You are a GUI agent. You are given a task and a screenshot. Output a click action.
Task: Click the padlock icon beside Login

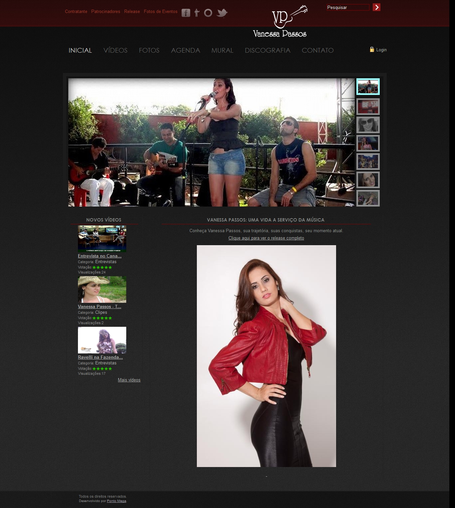click(372, 50)
